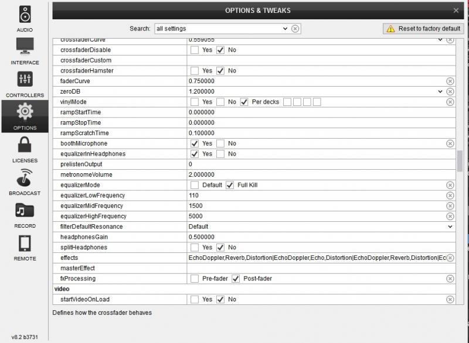The image size is (469, 343).
Task: Uncheck Per decks for vinylMode
Action: (x=244, y=102)
